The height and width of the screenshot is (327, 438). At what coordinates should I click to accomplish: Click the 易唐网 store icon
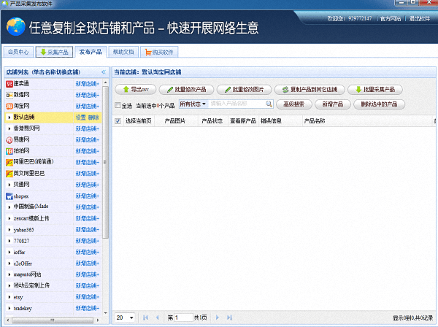(9, 140)
